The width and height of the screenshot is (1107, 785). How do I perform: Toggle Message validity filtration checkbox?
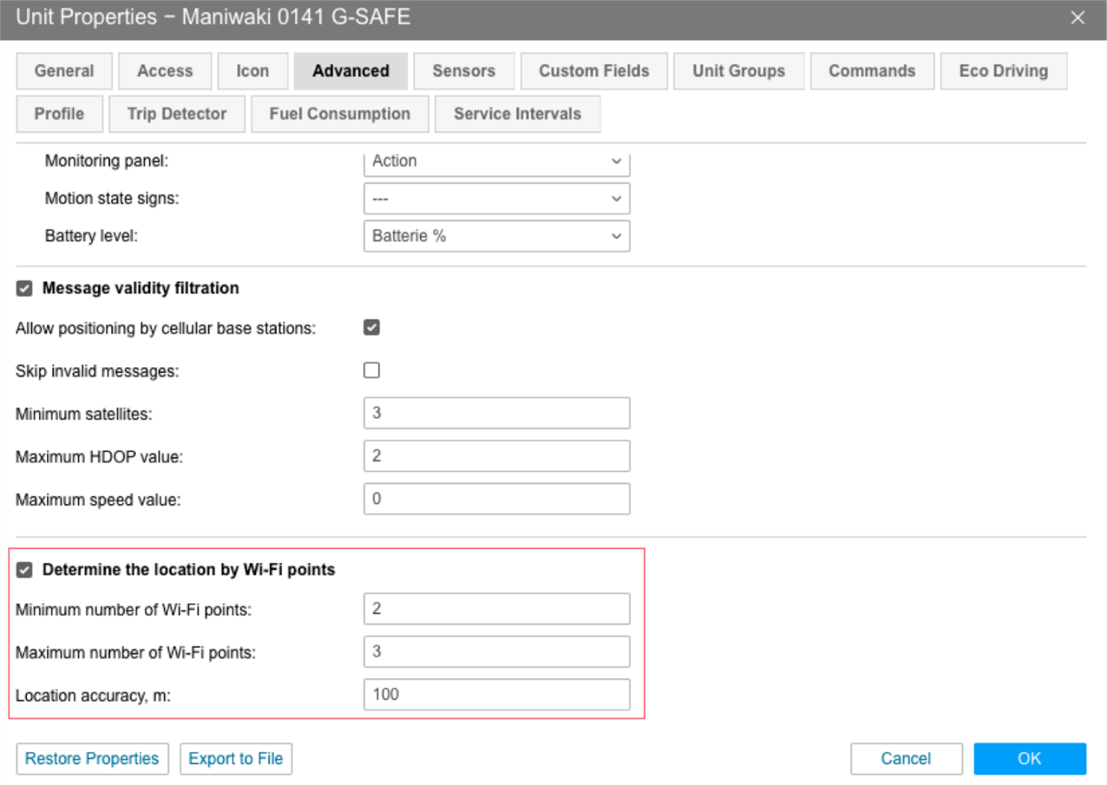pyautogui.click(x=25, y=289)
